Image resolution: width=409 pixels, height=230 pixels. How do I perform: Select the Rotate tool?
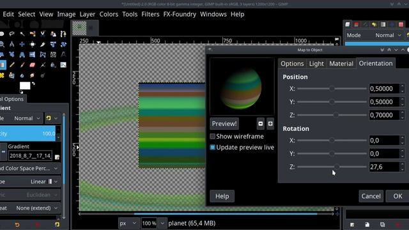point(63,44)
